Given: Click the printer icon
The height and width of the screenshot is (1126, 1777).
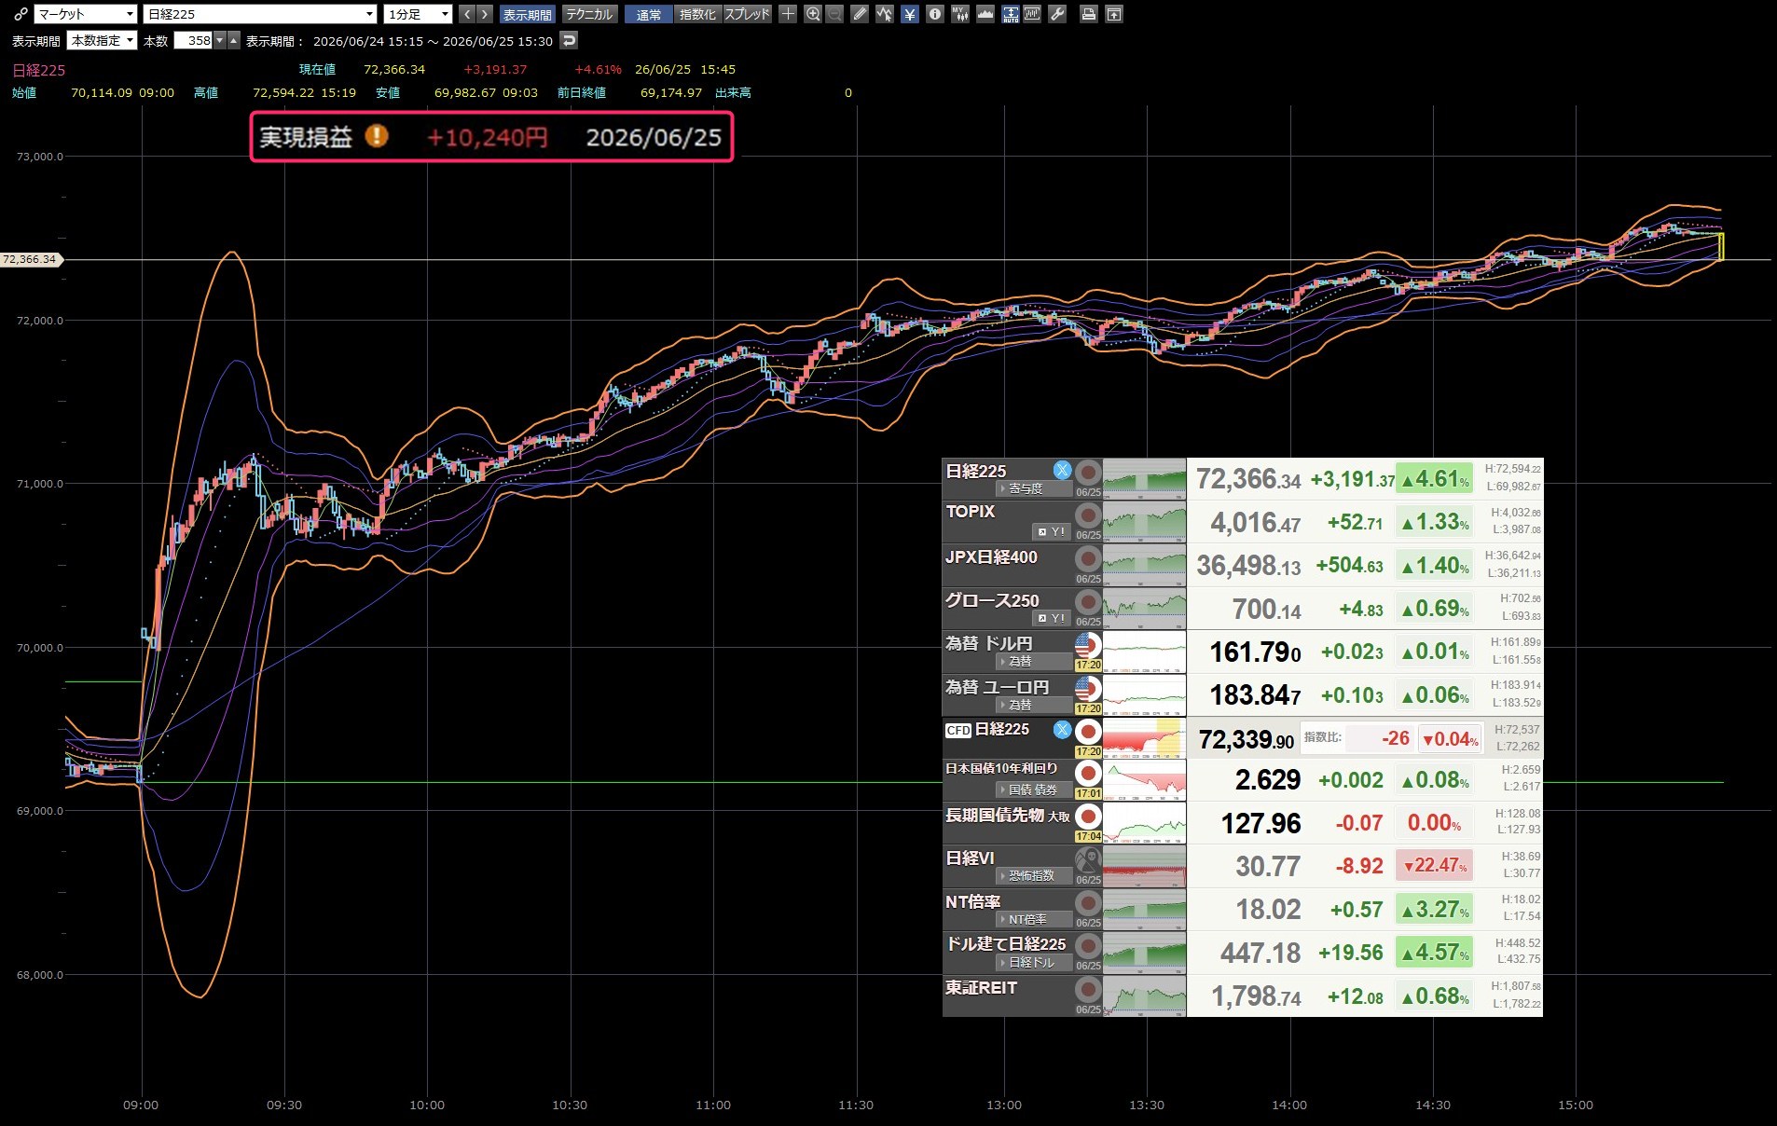Looking at the screenshot, I should click(x=1088, y=14).
